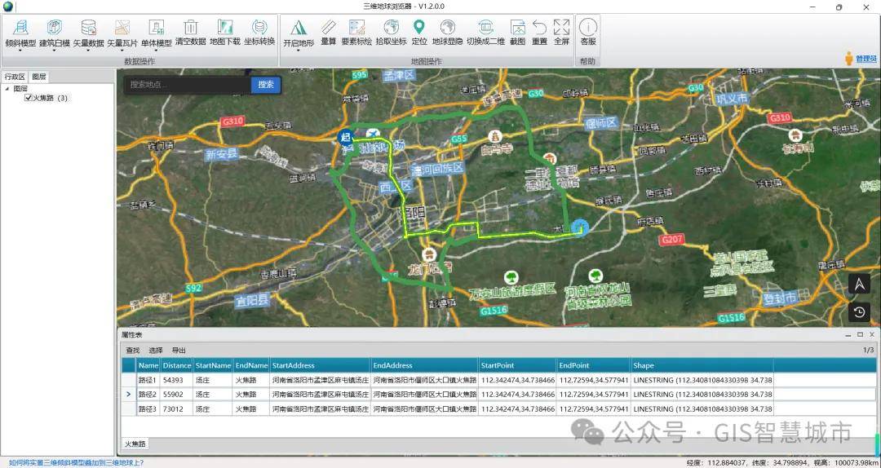Image resolution: width=881 pixels, height=468 pixels.
Task: Toggle globe visibility with 地球显隐
Action: coord(447,29)
